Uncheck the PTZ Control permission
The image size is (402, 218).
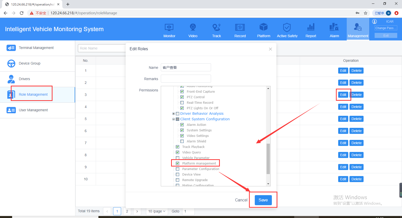(x=182, y=97)
